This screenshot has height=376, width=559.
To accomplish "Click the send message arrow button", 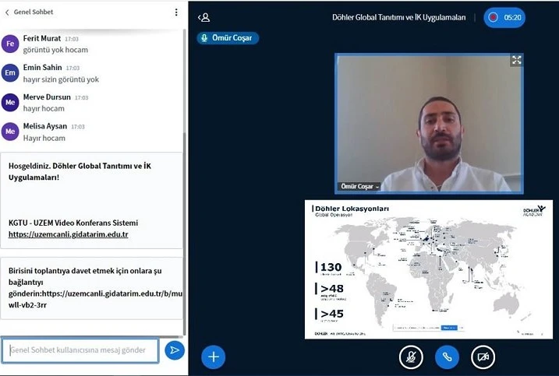I will 175,350.
